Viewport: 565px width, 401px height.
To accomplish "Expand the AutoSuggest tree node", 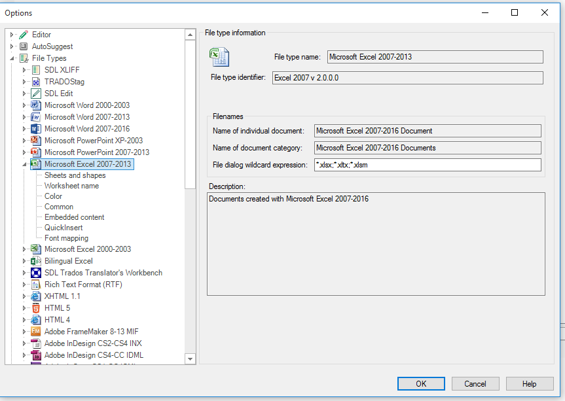I will tap(12, 46).
